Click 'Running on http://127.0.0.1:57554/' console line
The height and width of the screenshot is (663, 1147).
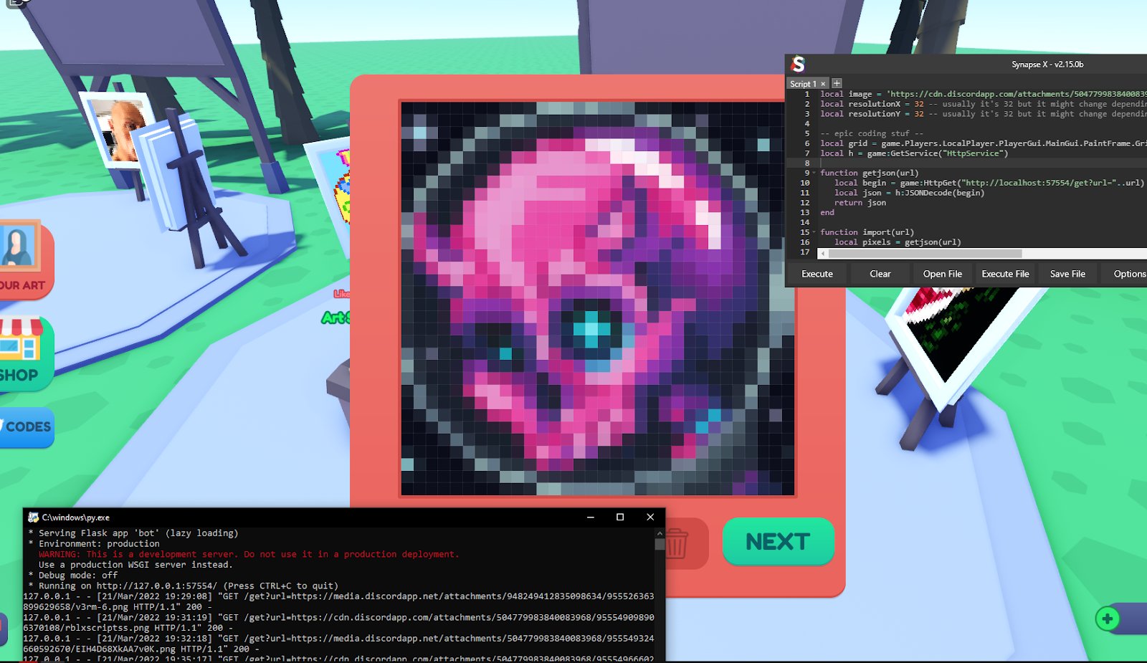[x=188, y=586]
